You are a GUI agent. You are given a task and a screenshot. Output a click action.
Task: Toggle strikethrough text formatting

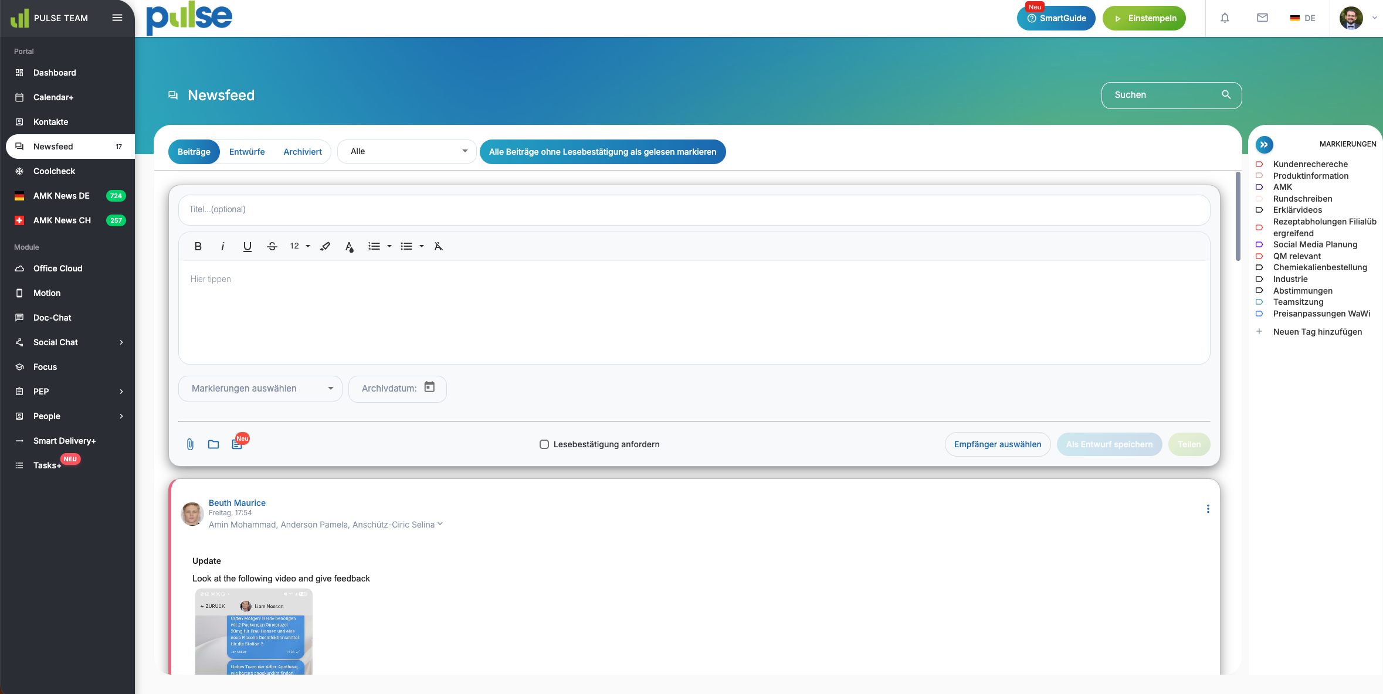[x=272, y=246]
